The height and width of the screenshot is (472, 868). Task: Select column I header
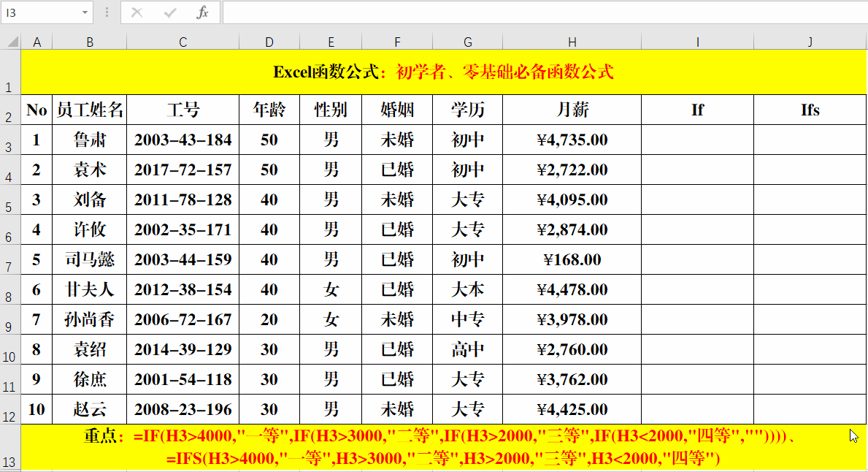coord(697,42)
